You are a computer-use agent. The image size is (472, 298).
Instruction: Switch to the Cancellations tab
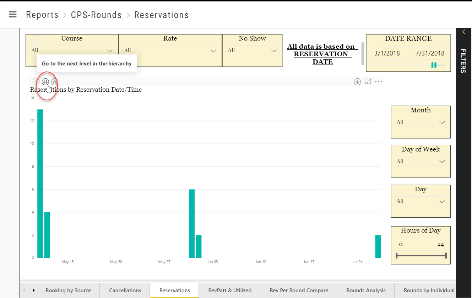tap(125, 290)
